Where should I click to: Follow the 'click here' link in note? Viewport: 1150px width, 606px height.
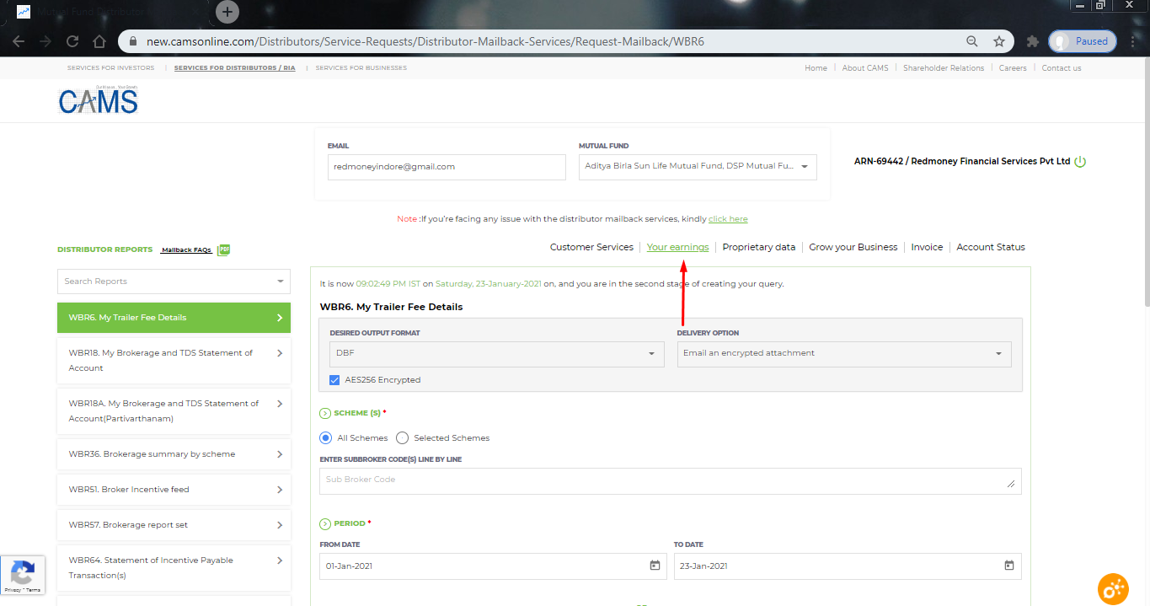click(728, 219)
